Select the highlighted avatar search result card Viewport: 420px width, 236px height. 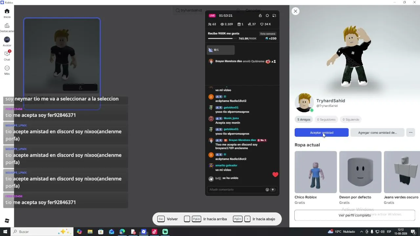[62, 64]
